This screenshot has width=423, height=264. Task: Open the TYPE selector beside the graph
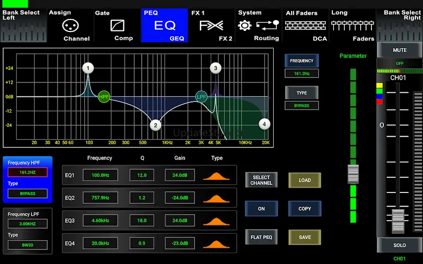(x=302, y=93)
